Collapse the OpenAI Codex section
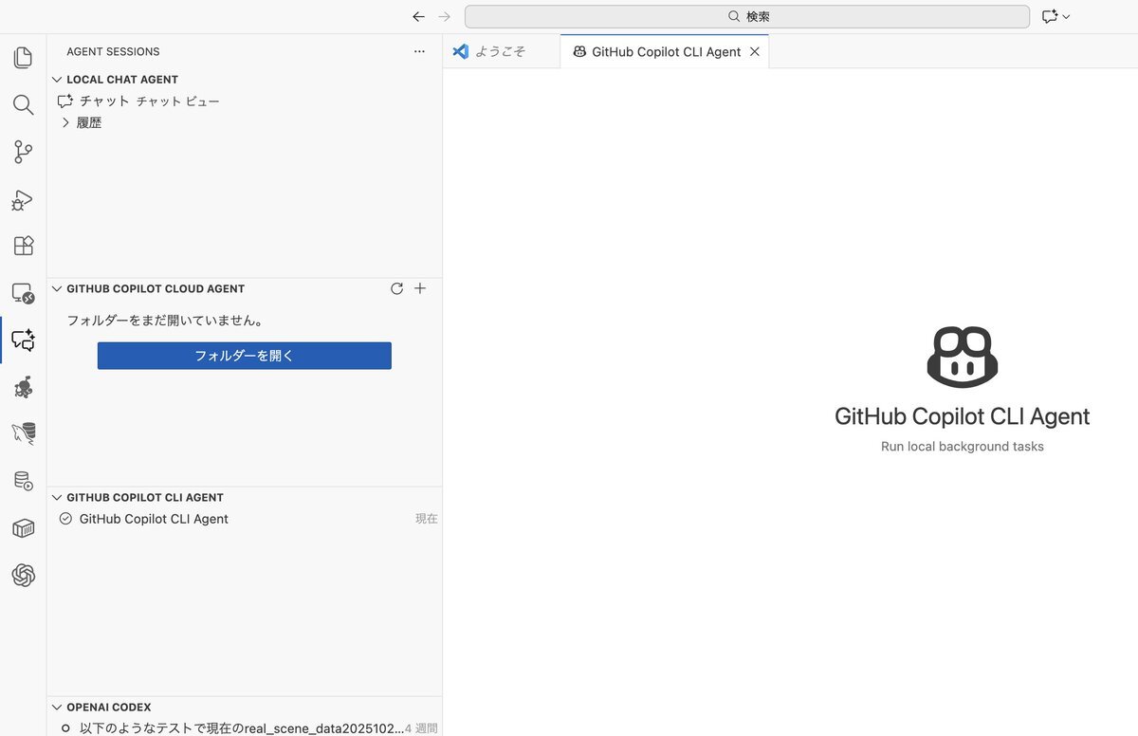 (x=57, y=707)
